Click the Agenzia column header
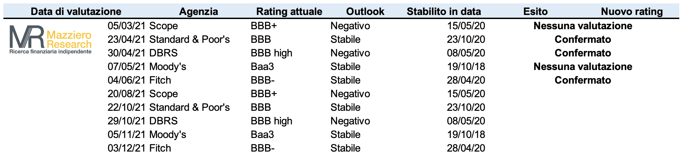682x157 pixels. tap(199, 12)
